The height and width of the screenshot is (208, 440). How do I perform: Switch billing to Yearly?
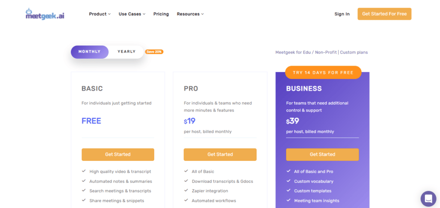[126, 52]
